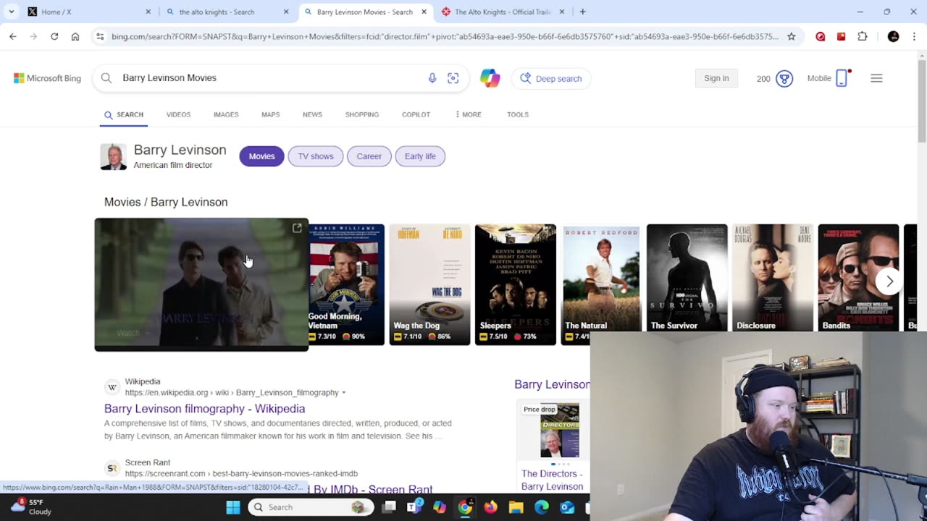Open the Chrome profile avatar
Viewport: 927px width, 521px height.
pos(893,36)
